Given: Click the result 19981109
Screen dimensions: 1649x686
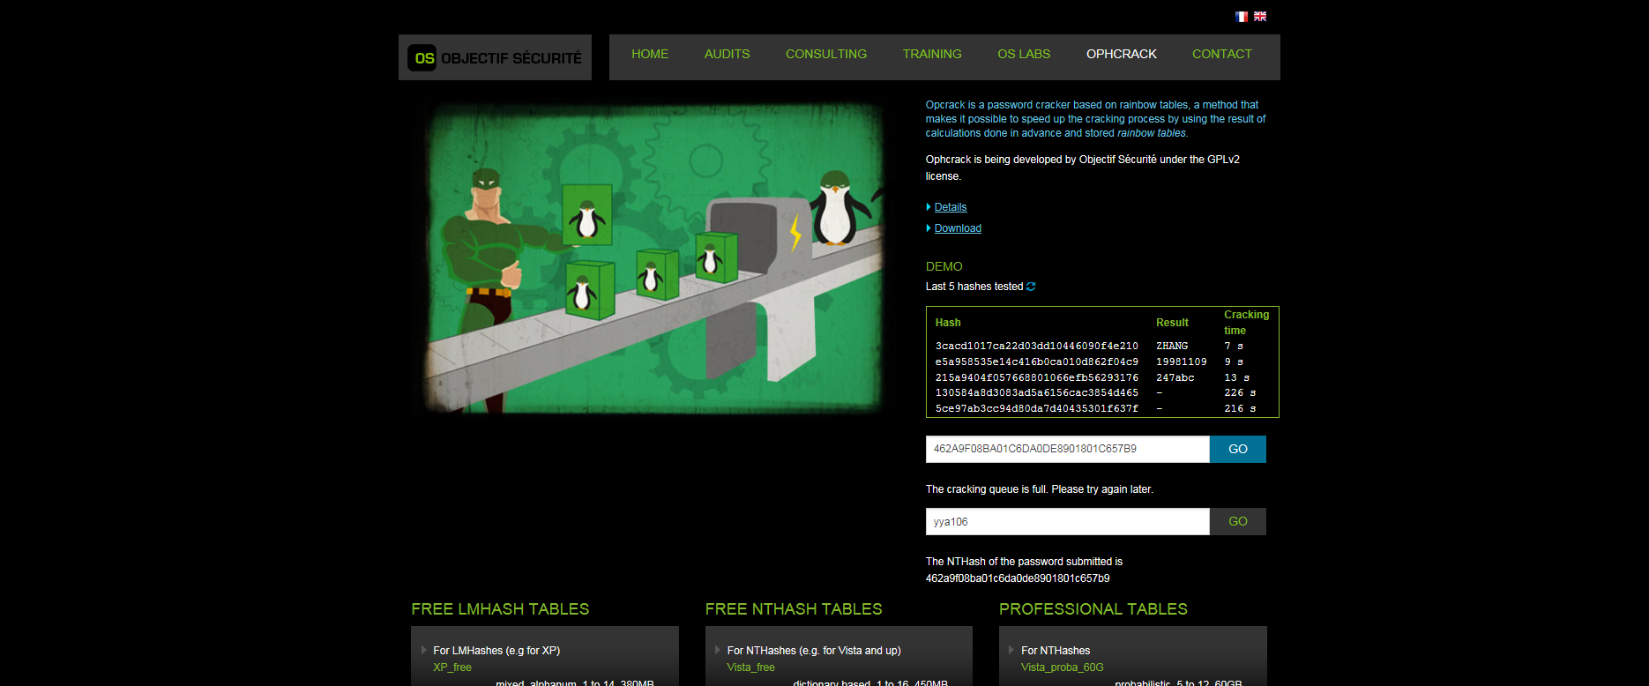Looking at the screenshot, I should (x=1182, y=362).
